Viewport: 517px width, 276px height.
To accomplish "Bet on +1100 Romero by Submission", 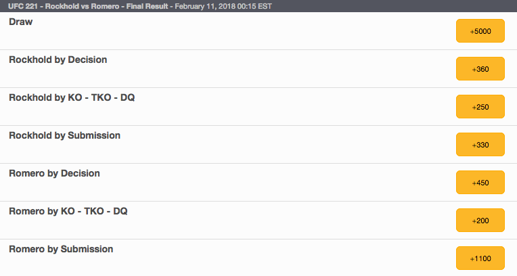I will click(x=480, y=258).
